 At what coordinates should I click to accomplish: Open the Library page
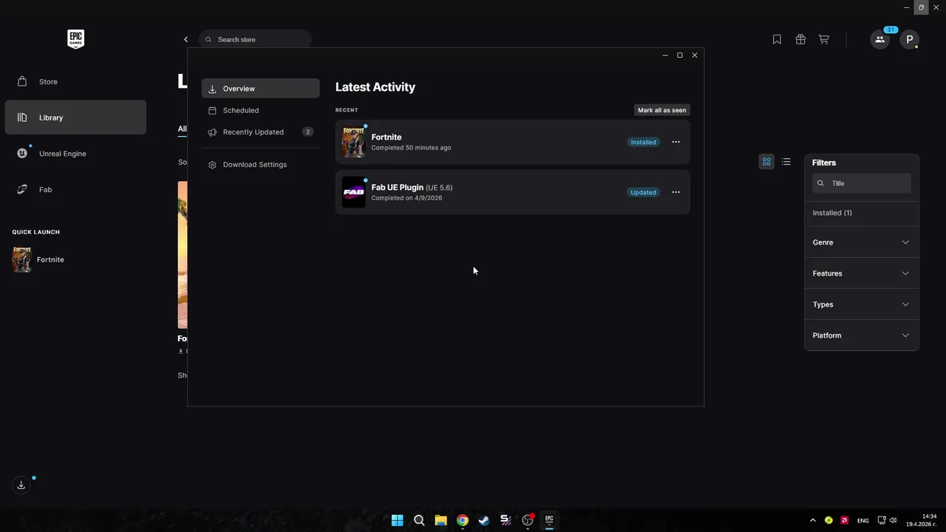point(75,117)
